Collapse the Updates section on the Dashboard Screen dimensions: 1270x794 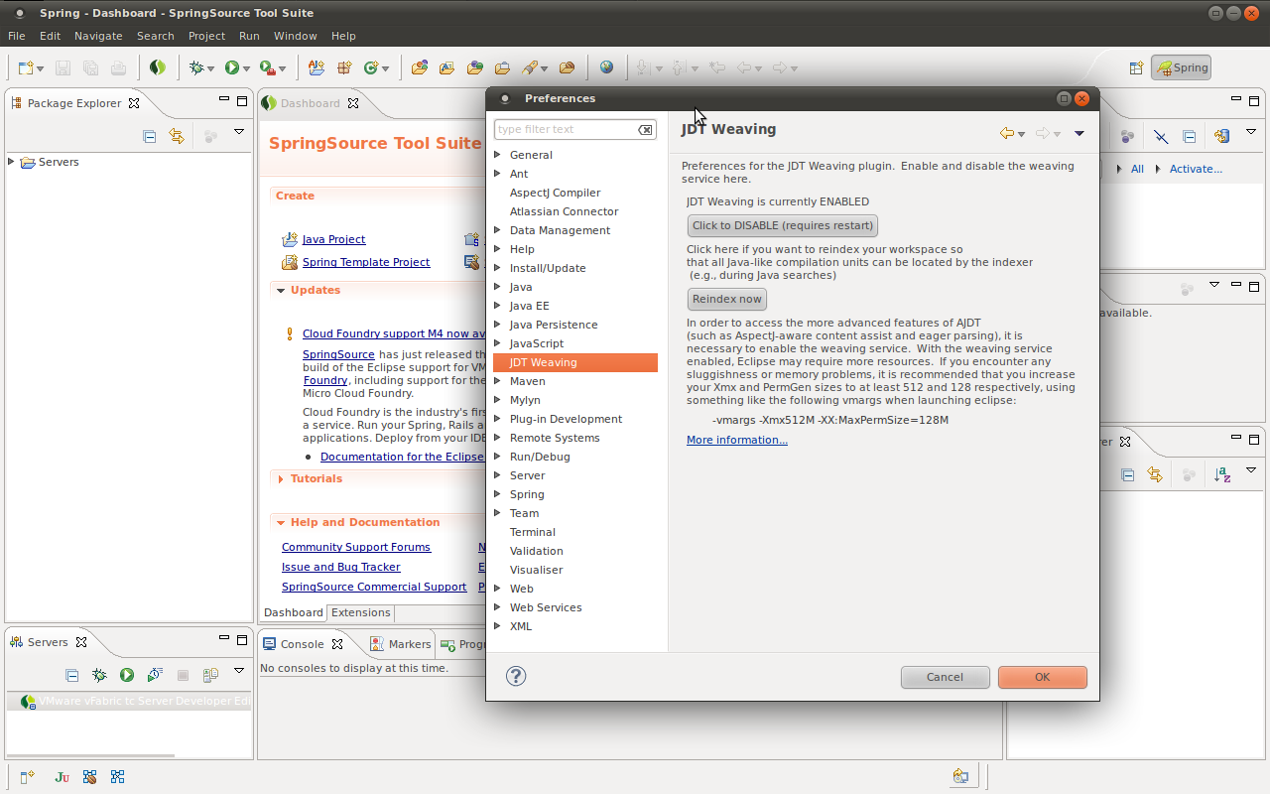[281, 291]
